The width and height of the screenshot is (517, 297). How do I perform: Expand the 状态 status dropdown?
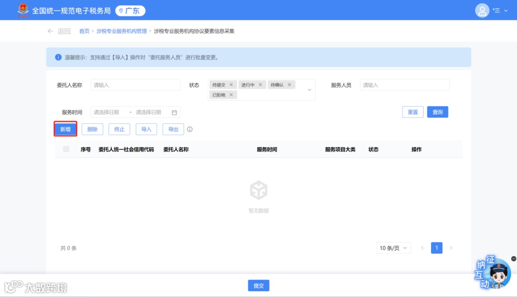310,89
